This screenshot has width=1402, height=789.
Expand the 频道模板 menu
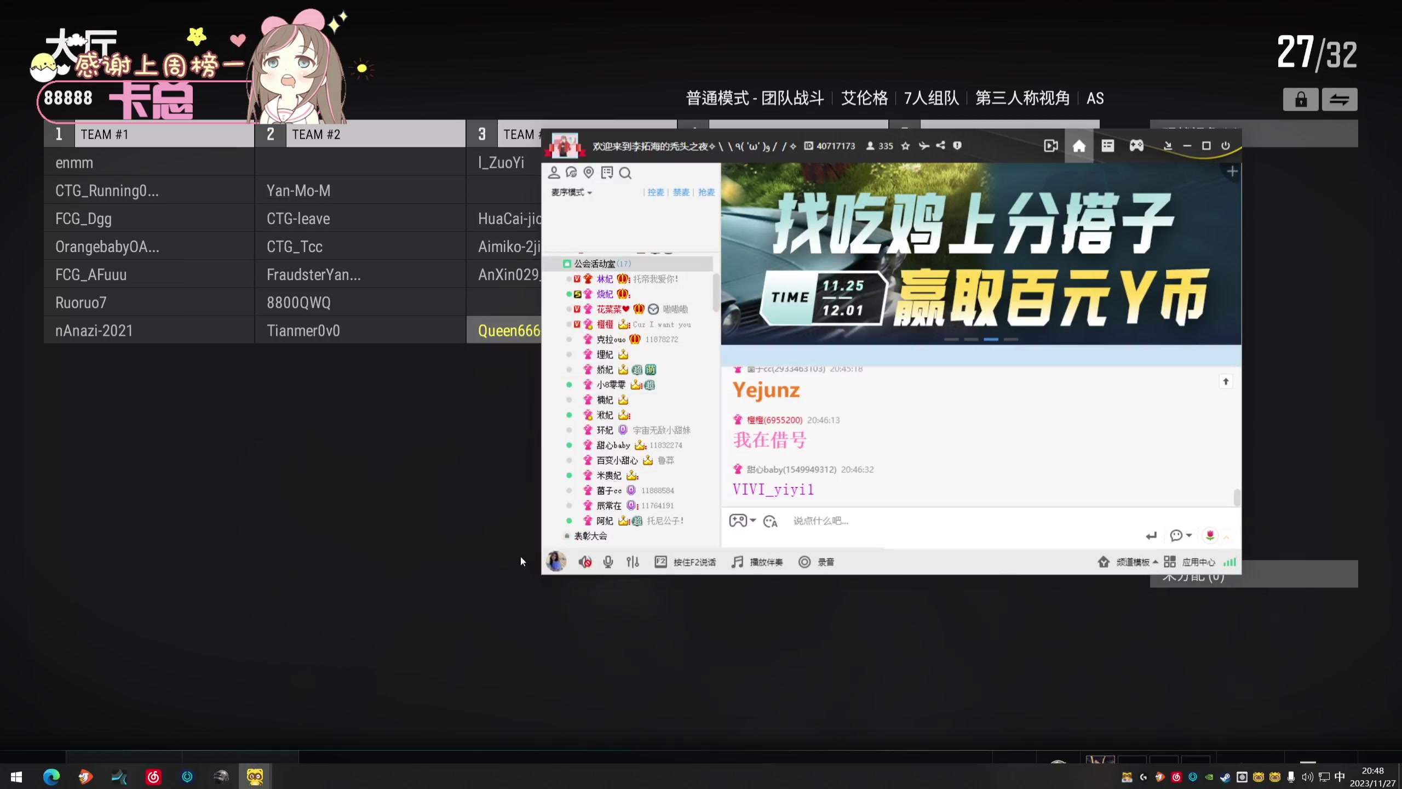(1128, 562)
